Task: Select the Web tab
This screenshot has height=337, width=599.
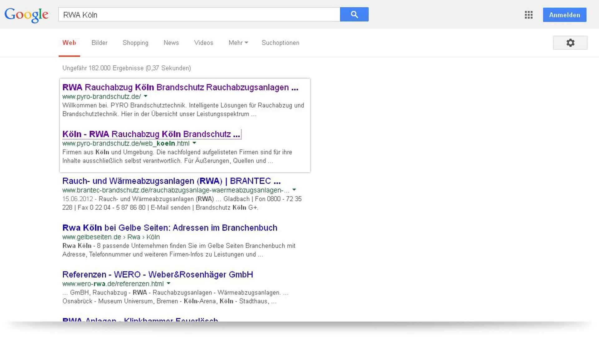Action: coord(69,43)
